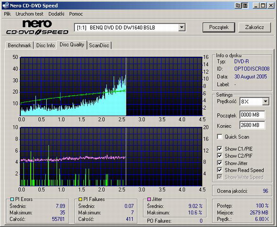Image resolution: width=277 pixels, height=227 pixels.
Task: Click the PI Failures Całość value 411
Action: [129, 219]
